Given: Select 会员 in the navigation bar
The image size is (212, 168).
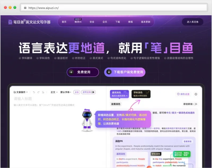Looking at the screenshot, I should (x=105, y=22).
